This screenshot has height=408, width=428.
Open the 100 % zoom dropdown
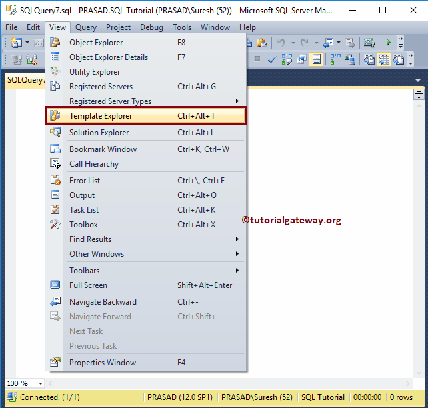pyautogui.click(x=41, y=383)
